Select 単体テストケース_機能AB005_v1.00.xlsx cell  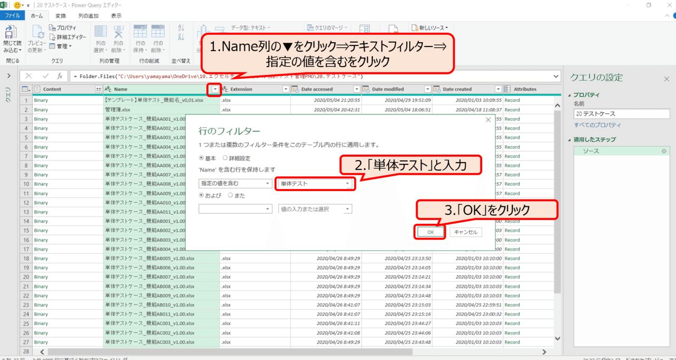point(162,259)
